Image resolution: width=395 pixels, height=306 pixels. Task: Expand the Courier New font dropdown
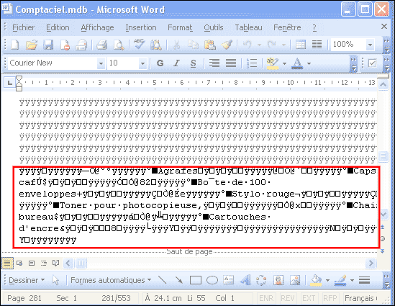click(x=101, y=63)
